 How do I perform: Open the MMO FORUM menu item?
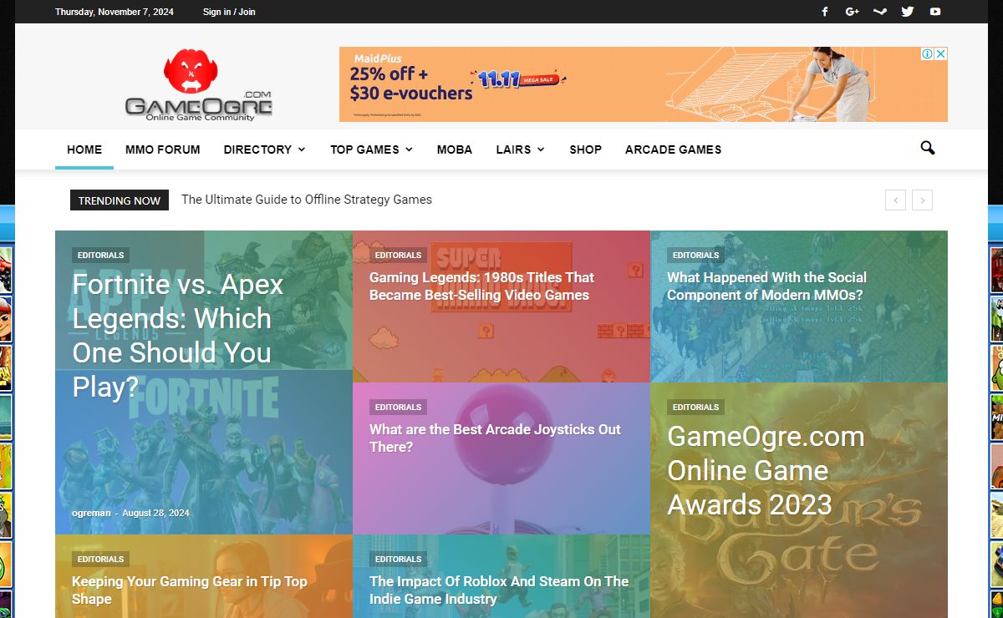point(163,149)
